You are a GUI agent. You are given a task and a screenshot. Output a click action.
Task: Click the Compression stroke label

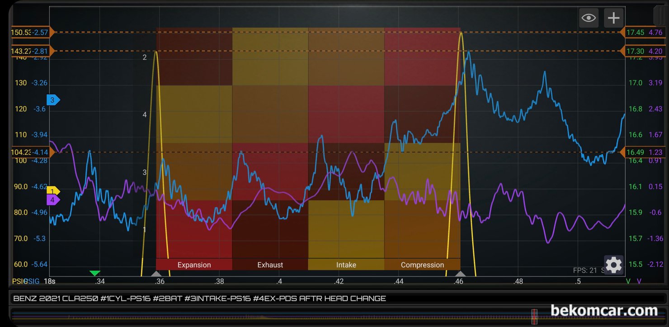click(422, 265)
